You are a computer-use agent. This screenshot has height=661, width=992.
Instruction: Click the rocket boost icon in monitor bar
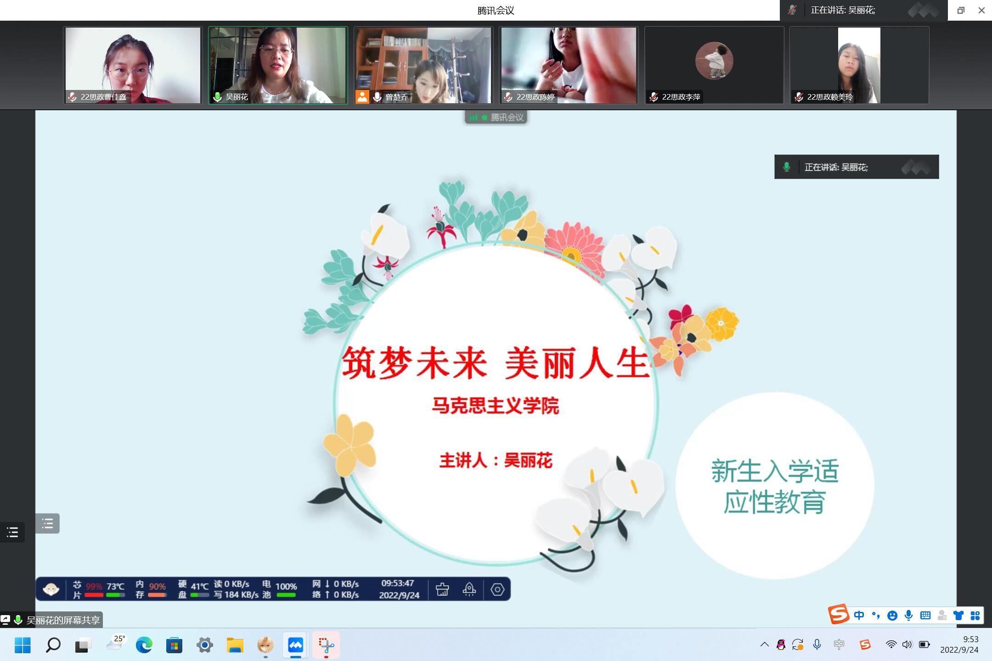[x=469, y=589]
